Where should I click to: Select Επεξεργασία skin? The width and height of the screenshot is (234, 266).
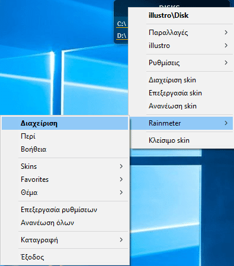click(x=181, y=93)
